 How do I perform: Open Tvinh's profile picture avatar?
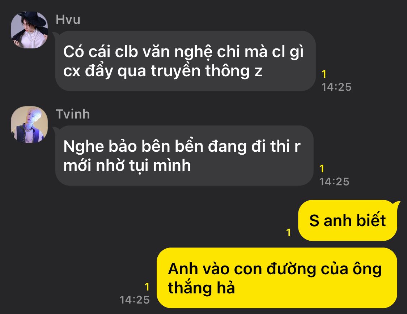[29, 124]
